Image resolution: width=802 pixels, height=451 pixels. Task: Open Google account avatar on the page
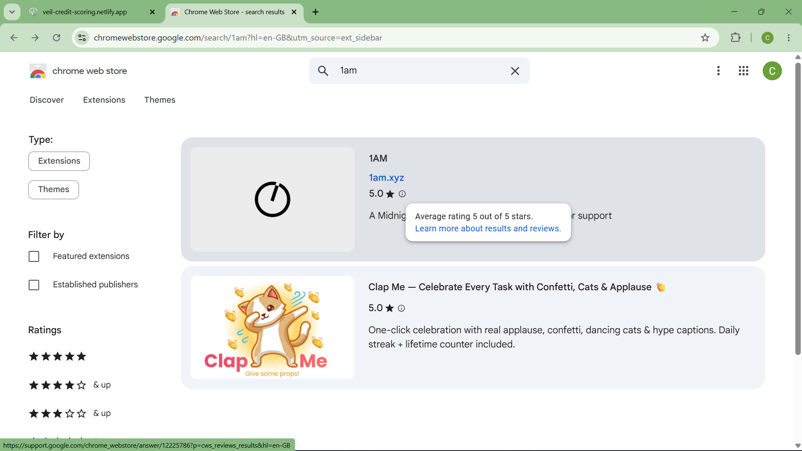point(772,71)
